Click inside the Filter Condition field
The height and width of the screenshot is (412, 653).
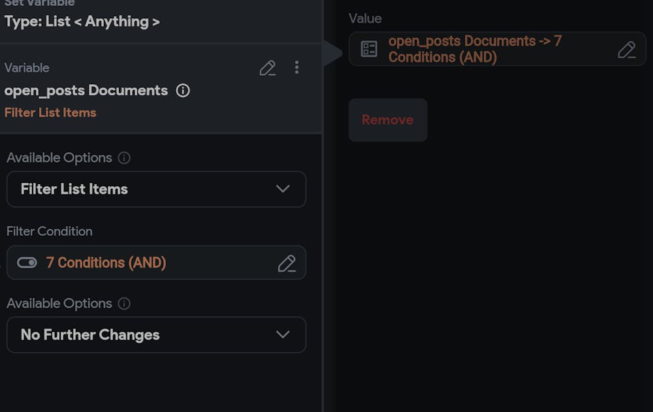(x=157, y=262)
